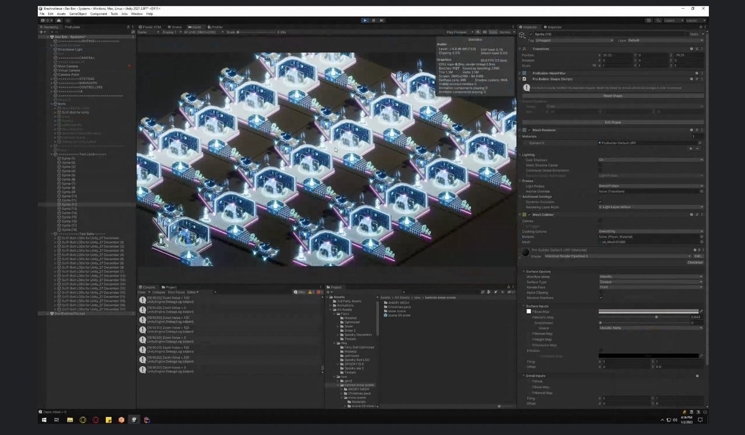Open File Explorer from the Windows taskbar

point(70,420)
